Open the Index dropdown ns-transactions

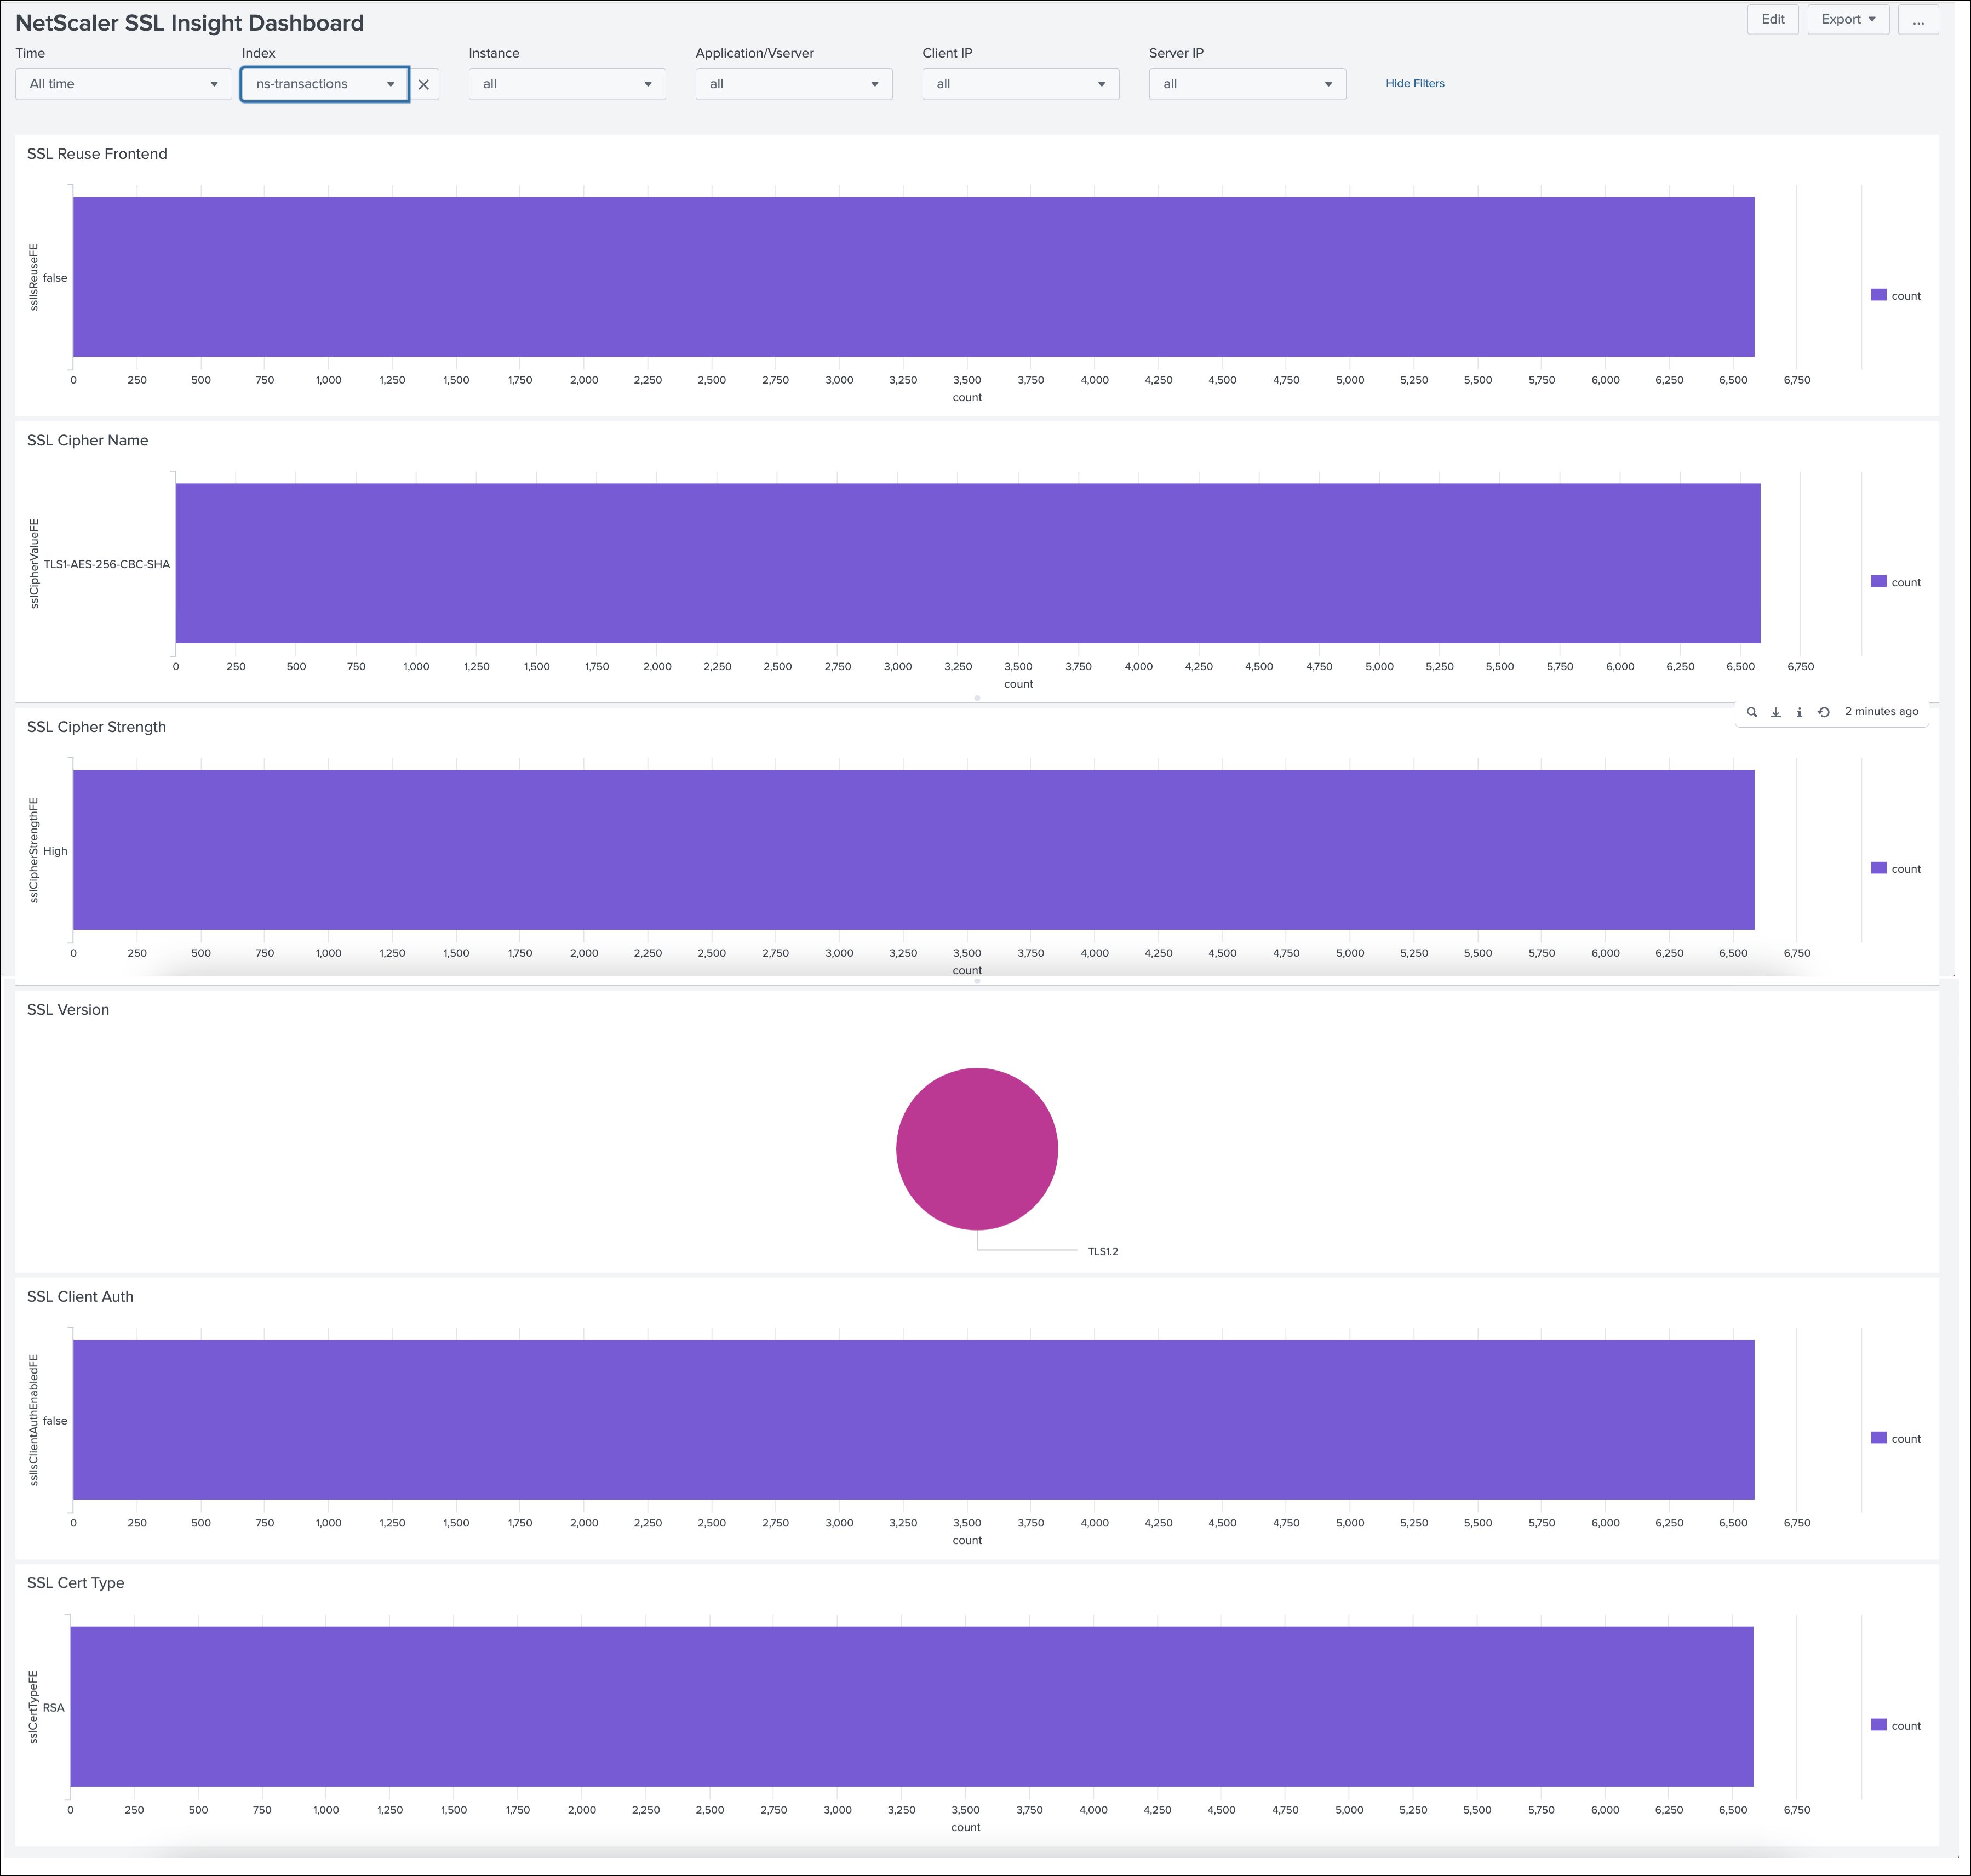[x=325, y=84]
